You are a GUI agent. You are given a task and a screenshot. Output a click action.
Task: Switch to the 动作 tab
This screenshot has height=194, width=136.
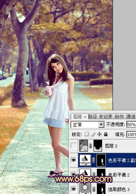tap(120, 117)
